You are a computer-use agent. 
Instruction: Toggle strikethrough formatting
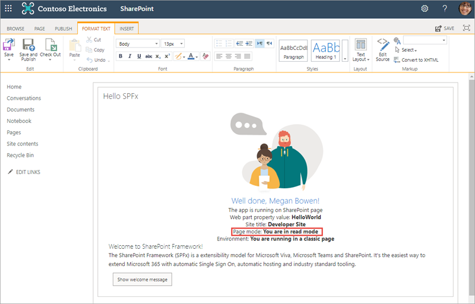(x=148, y=56)
